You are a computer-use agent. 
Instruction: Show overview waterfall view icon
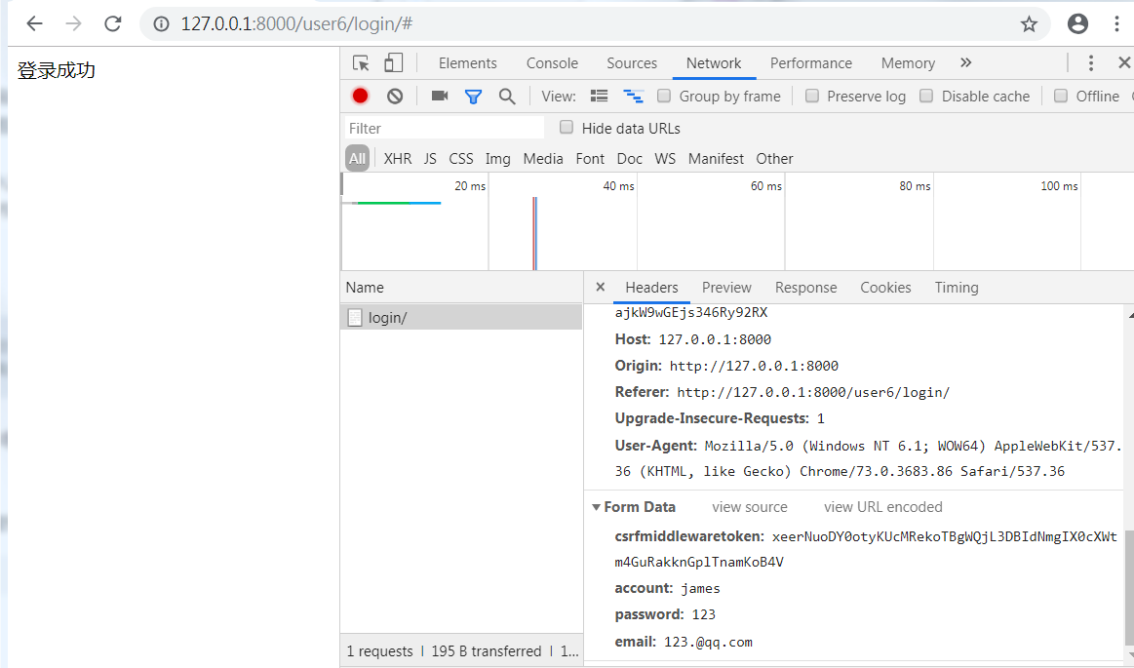634,96
